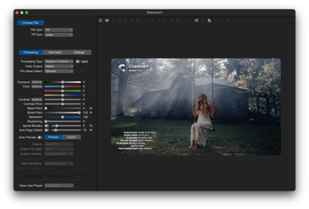Image resolution: width=309 pixels, height=209 pixels.
Task: Click the Auto Edge Detect value 10
Action: point(85,130)
